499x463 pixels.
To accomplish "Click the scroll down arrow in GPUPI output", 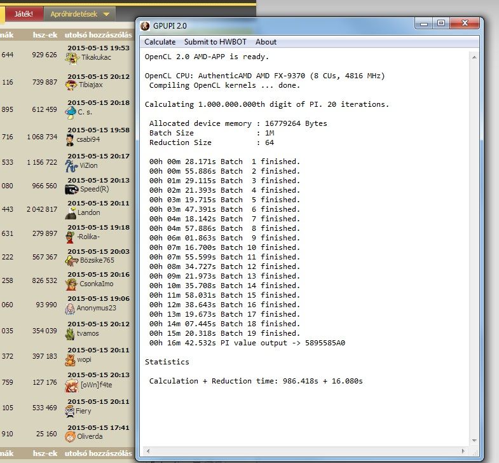I will [x=474, y=441].
